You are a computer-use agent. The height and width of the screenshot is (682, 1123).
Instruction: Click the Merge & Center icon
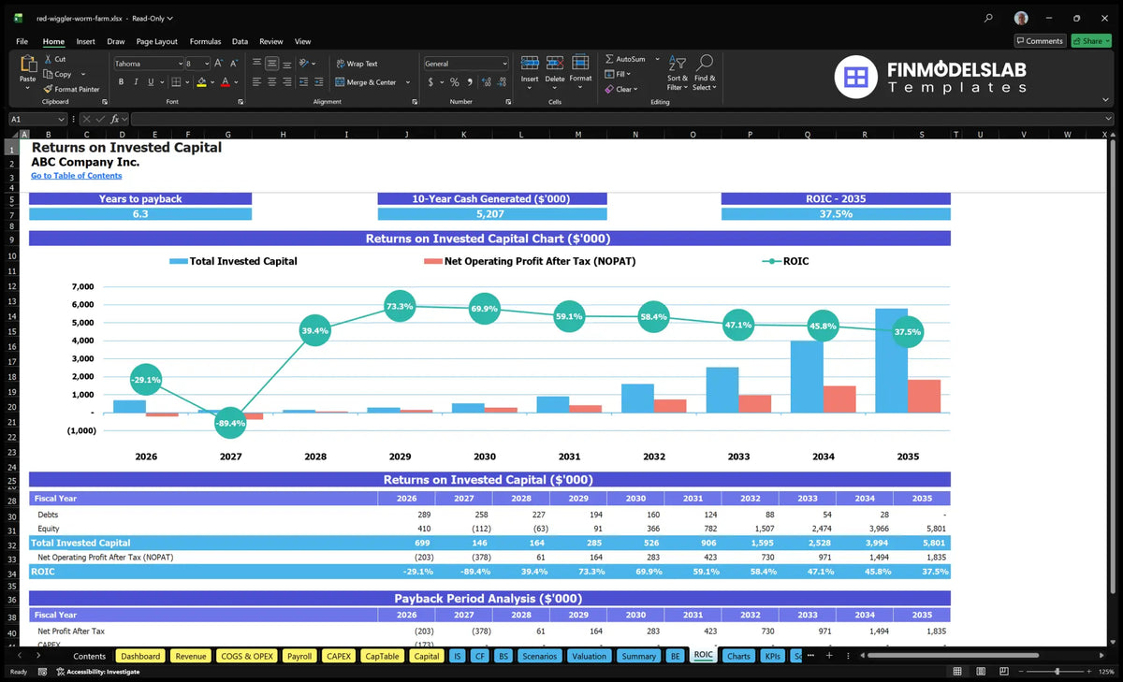tap(340, 82)
